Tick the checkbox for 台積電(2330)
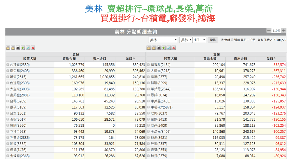Screen dimensions: 291x166 click(x=8, y=65)
